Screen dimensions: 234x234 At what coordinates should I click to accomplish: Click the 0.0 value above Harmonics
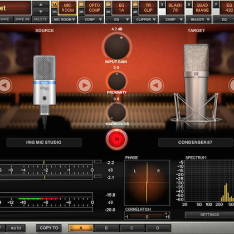(116, 99)
